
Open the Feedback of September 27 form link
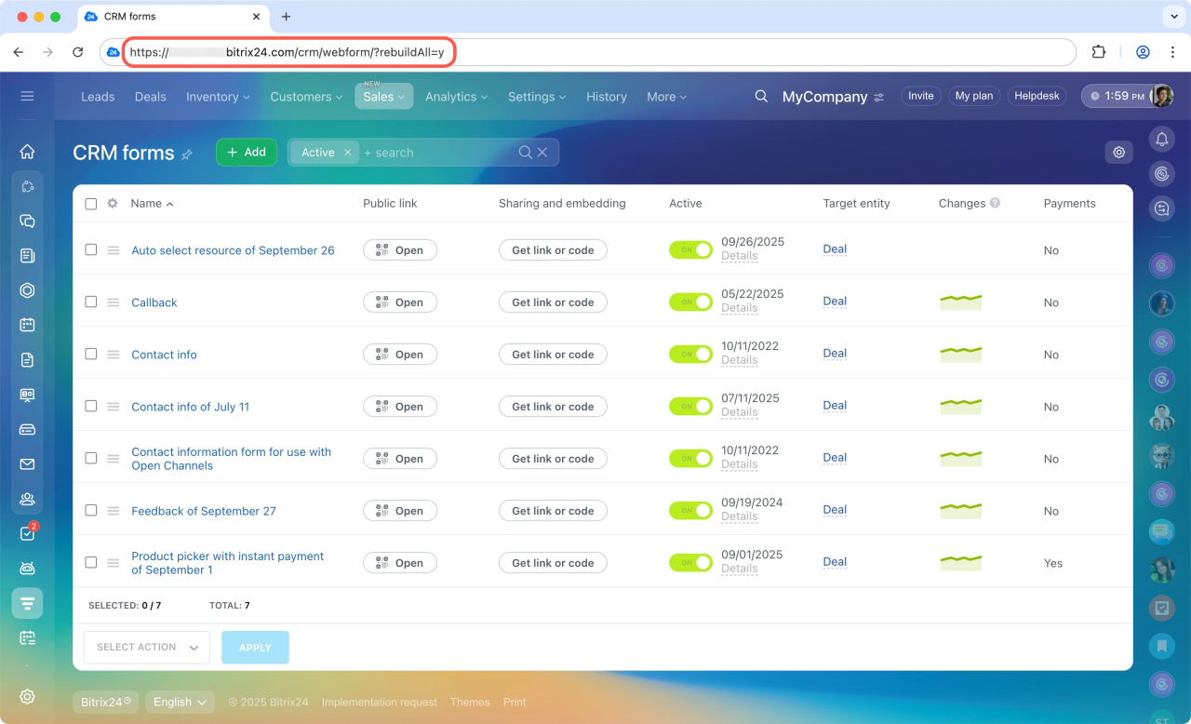204,511
